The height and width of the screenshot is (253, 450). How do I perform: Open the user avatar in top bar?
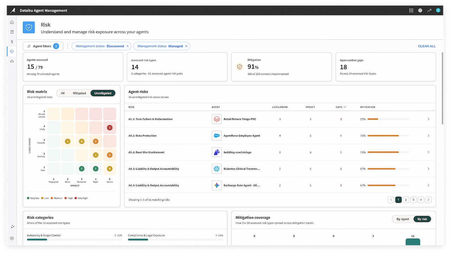tap(438, 11)
